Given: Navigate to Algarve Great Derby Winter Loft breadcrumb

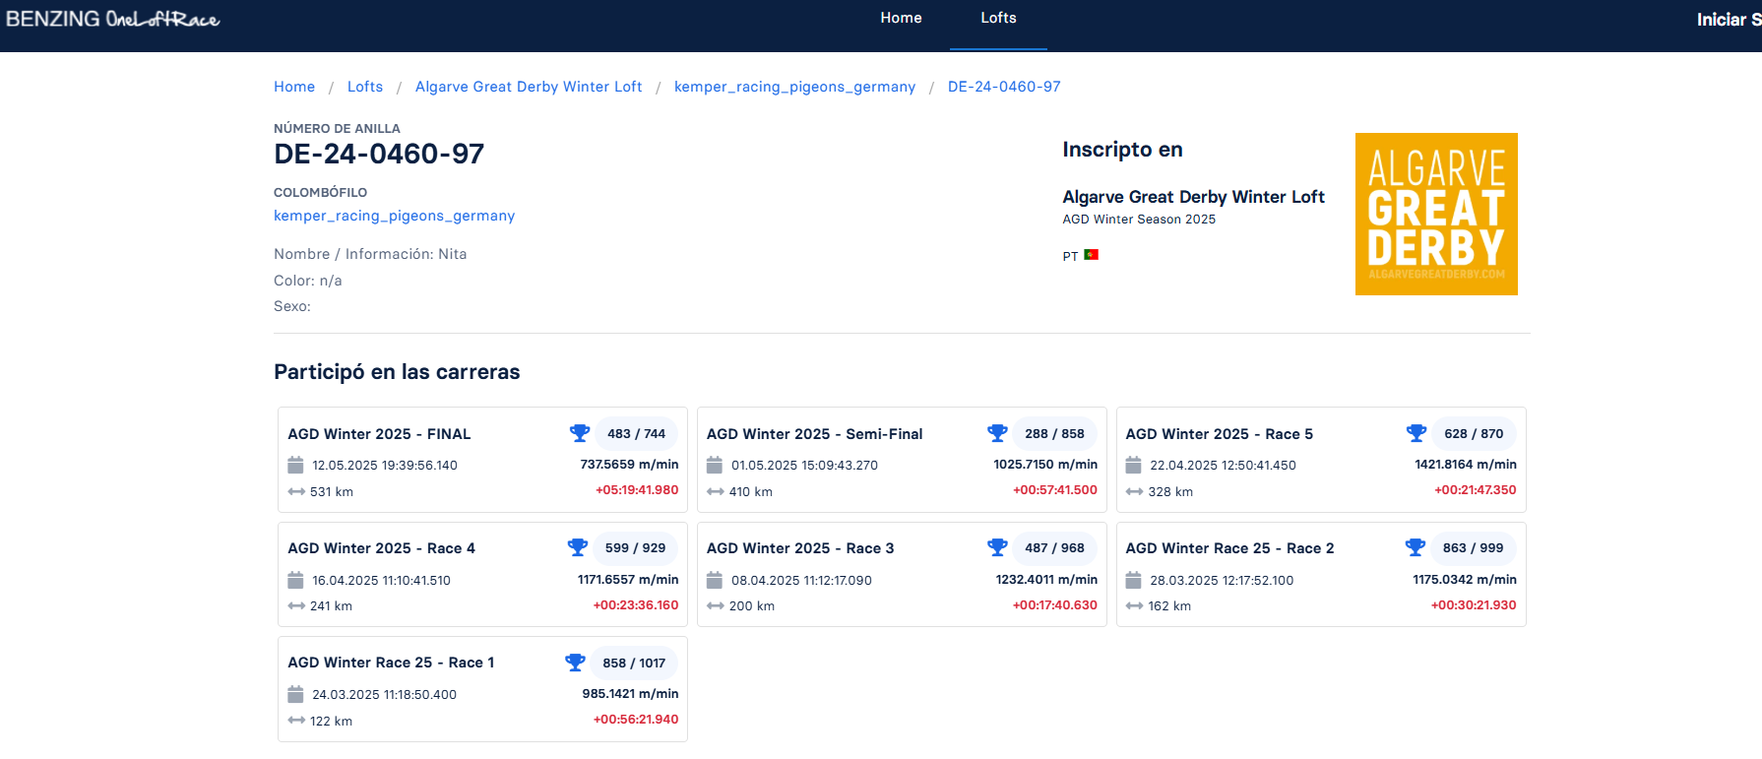Looking at the screenshot, I should [529, 87].
